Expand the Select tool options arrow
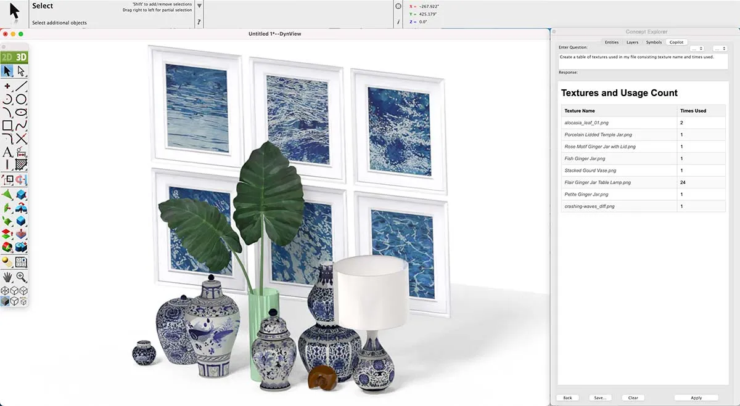This screenshot has height=406, width=740. click(199, 6)
